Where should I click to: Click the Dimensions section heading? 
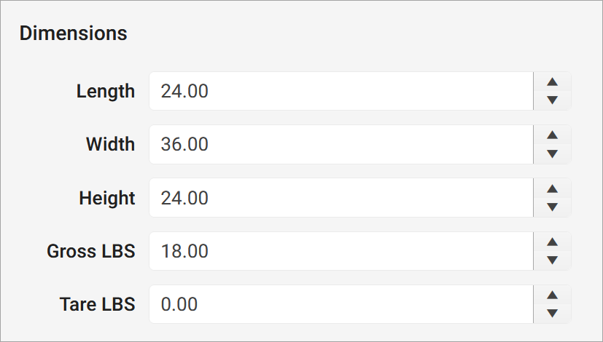73,33
